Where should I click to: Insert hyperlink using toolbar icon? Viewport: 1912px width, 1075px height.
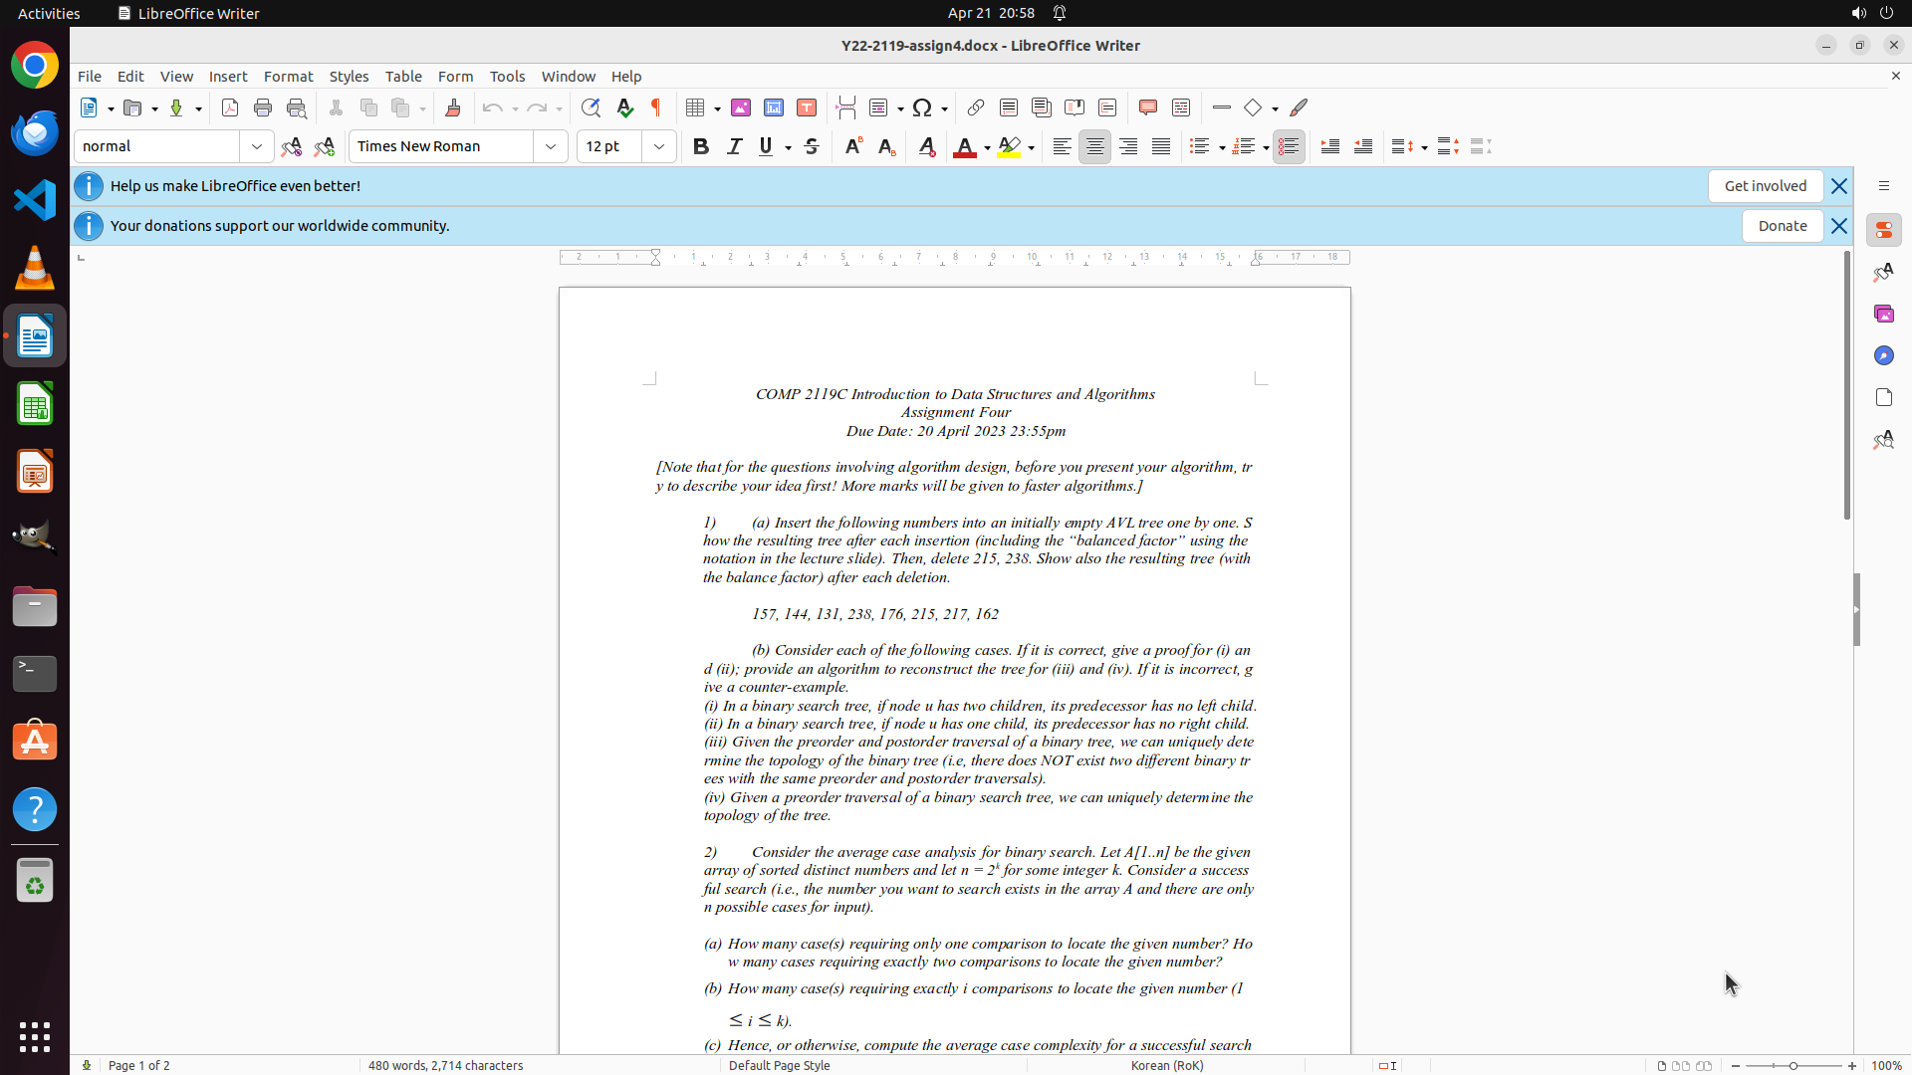(976, 108)
